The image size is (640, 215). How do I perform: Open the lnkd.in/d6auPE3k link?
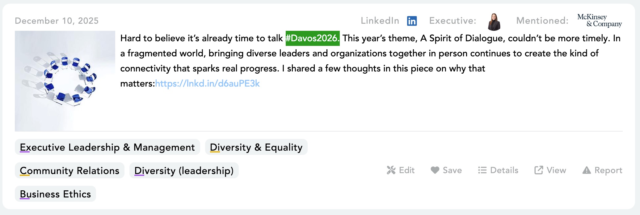pos(207,83)
